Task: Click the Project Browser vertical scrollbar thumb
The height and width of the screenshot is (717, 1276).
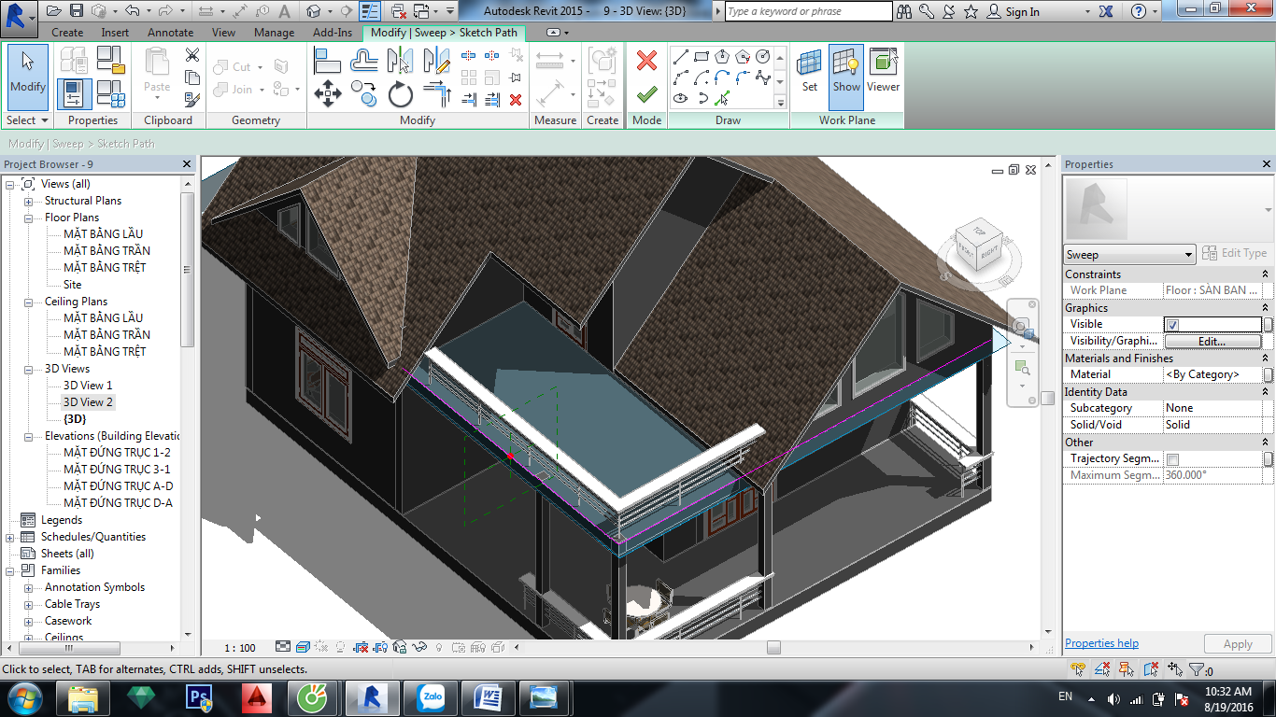Action: pos(189,268)
